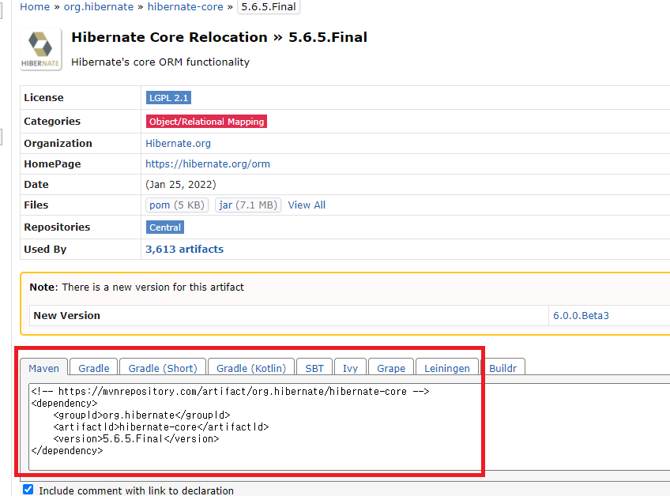Visit https://hibernate.org/orm homepage link
The height and width of the screenshot is (496, 670).
(x=208, y=163)
